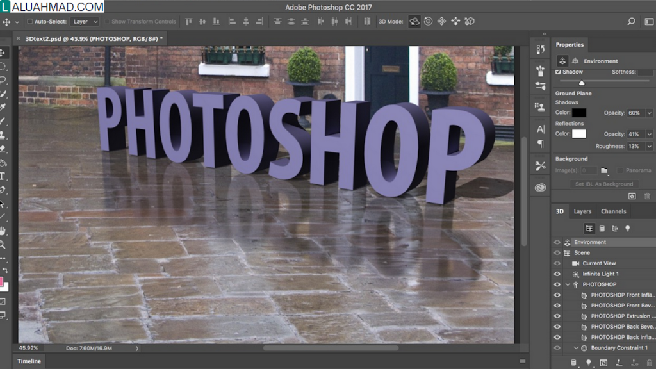Image resolution: width=656 pixels, height=369 pixels.
Task: Click the Slide 3D camera mode icon
Action: 455,21
